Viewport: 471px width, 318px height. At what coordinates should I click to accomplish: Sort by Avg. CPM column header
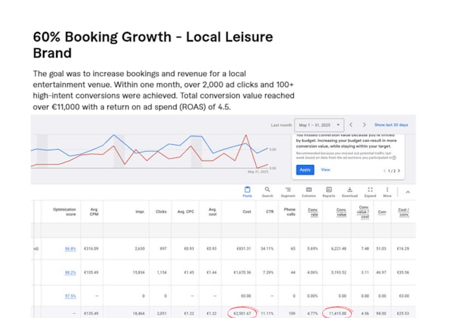coord(94,211)
